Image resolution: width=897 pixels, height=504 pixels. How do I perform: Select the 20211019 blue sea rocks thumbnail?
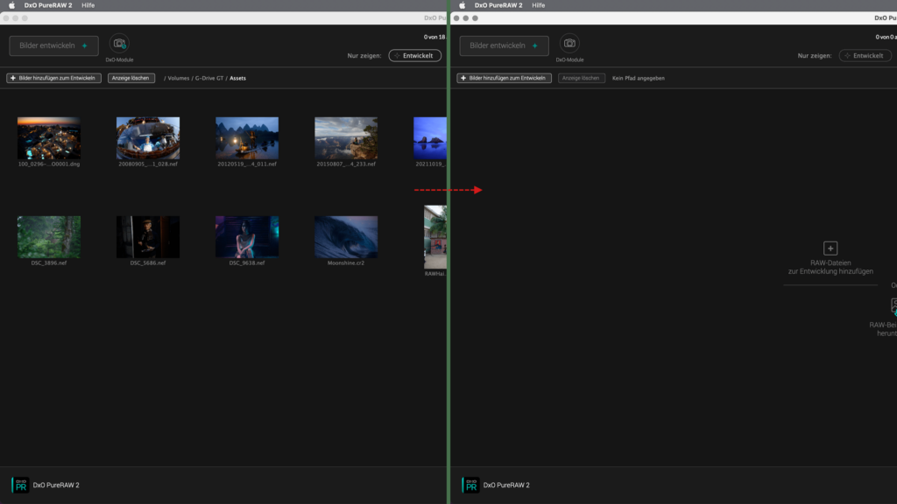(429, 137)
